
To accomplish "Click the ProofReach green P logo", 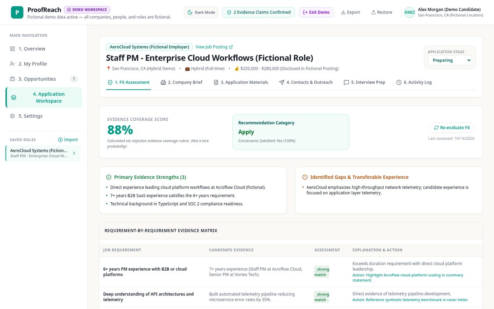I will click(17, 12).
